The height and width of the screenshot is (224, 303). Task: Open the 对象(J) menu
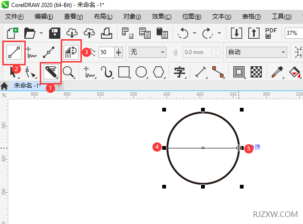132,17
